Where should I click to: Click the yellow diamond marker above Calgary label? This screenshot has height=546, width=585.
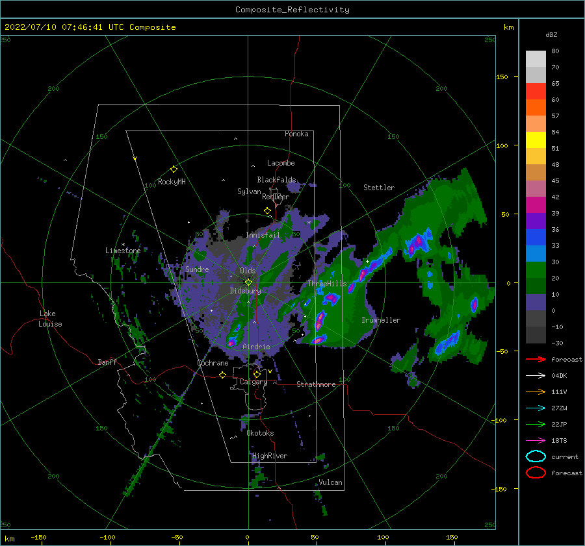pos(257,374)
